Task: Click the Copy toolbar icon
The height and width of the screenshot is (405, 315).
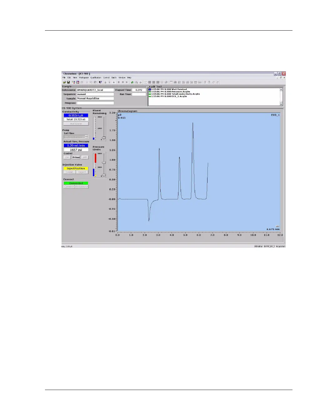Action: (x=91, y=82)
